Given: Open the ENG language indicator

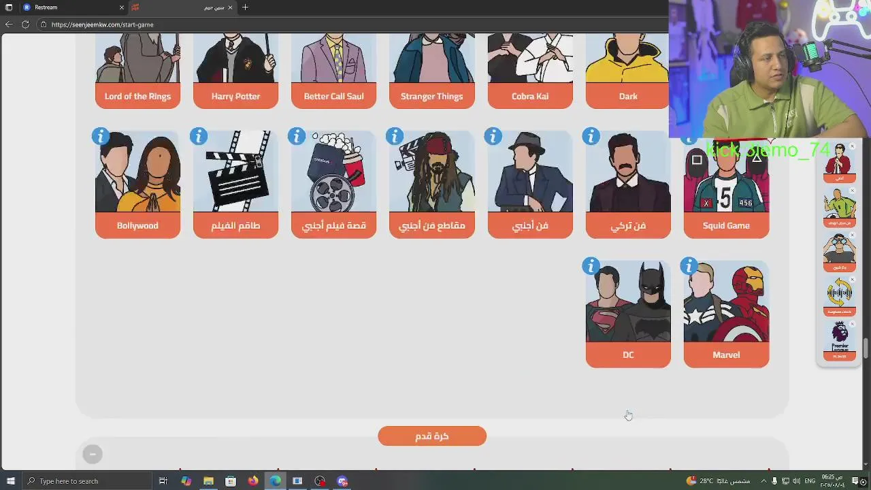Looking at the screenshot, I should 810,481.
